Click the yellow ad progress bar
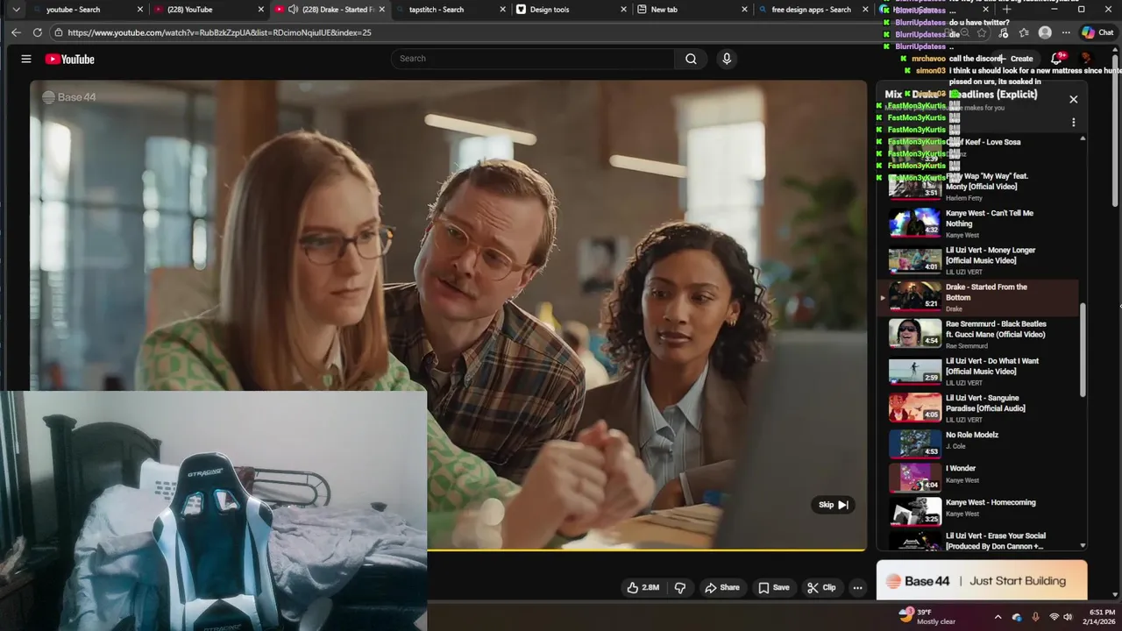Image resolution: width=1122 pixels, height=631 pixels. click(x=646, y=549)
